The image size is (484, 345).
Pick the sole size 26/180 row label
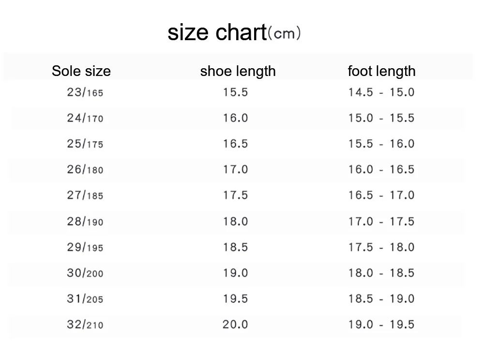(85, 170)
